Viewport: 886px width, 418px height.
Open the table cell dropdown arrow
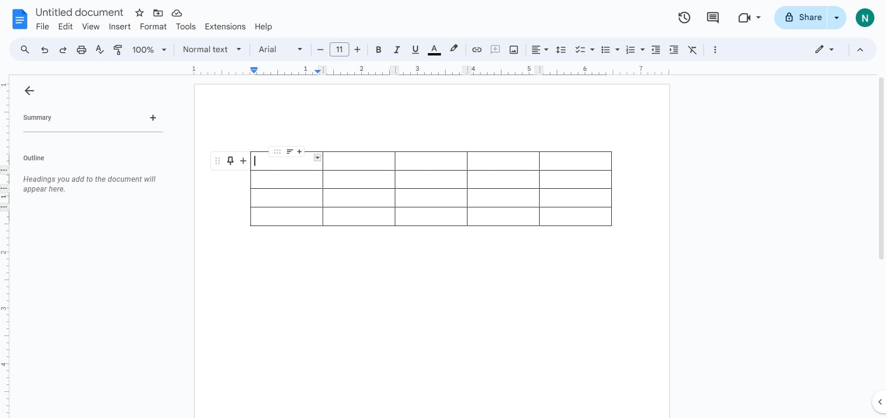click(318, 158)
